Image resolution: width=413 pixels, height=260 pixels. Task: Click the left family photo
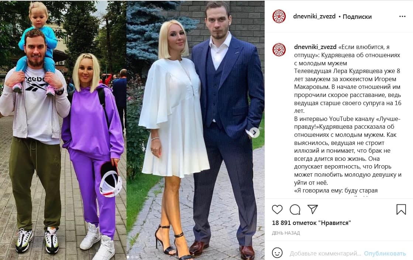[x=63, y=130]
